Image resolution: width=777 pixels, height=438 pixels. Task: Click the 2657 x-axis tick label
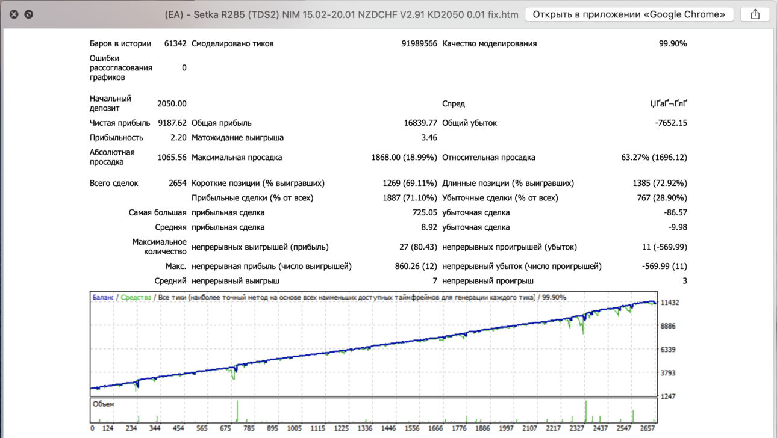[646, 428]
